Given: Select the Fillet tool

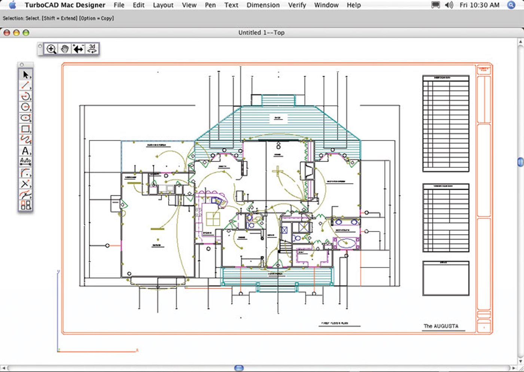Looking at the screenshot, I should [x=25, y=173].
